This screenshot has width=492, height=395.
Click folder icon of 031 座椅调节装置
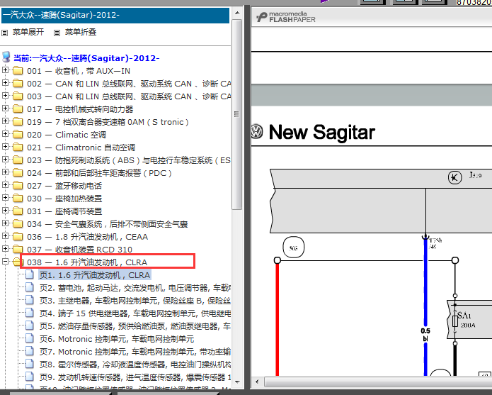click(18, 211)
